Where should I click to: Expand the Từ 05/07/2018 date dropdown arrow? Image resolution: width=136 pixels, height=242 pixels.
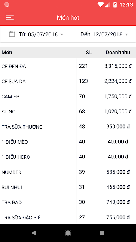click(62, 34)
